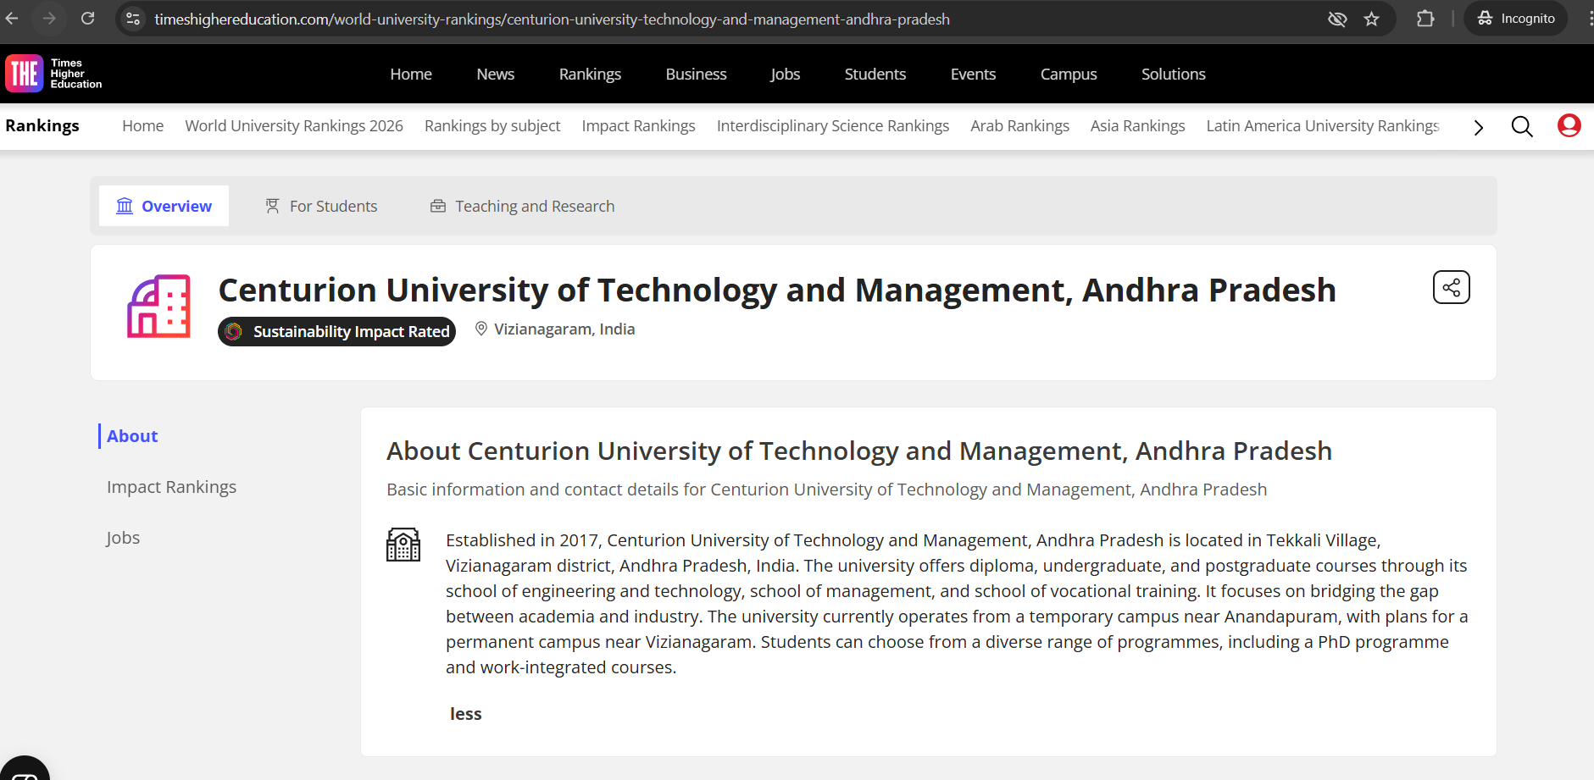
Task: Collapse description with 'less' link
Action: [465, 714]
